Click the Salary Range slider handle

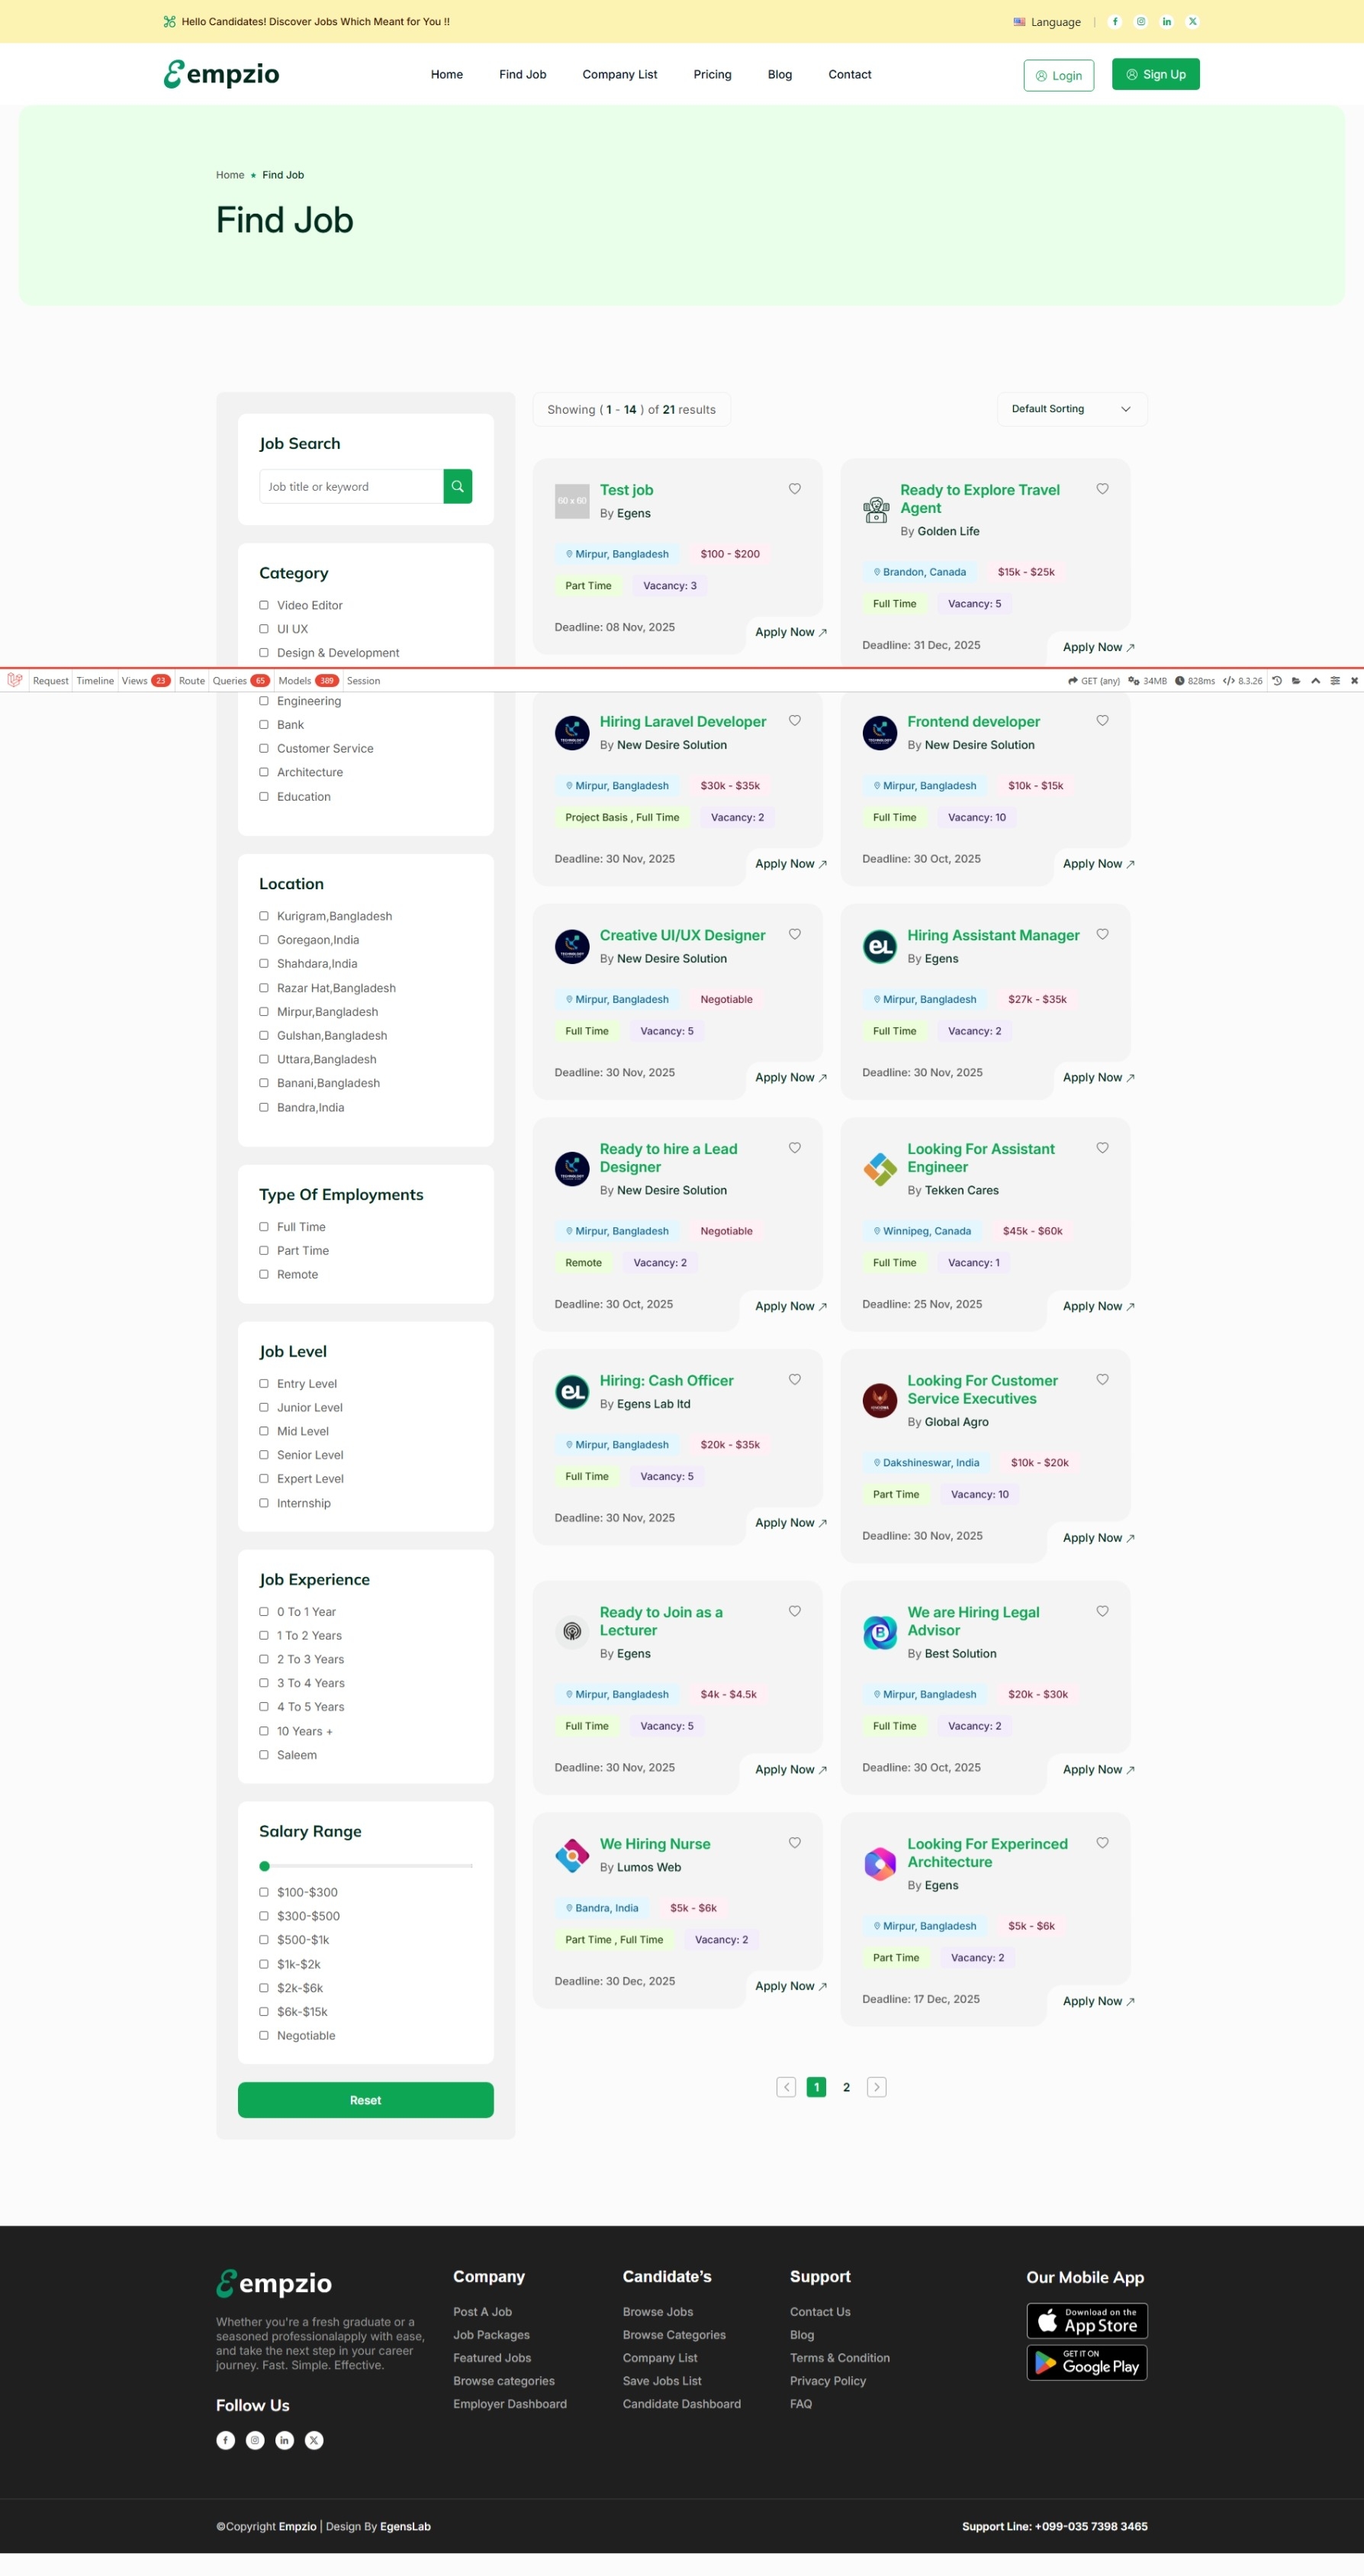click(x=264, y=1866)
